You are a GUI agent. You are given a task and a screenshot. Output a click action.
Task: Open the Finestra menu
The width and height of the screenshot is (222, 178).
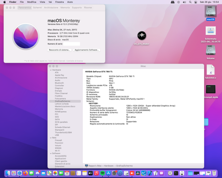pyautogui.click(x=59, y=2)
